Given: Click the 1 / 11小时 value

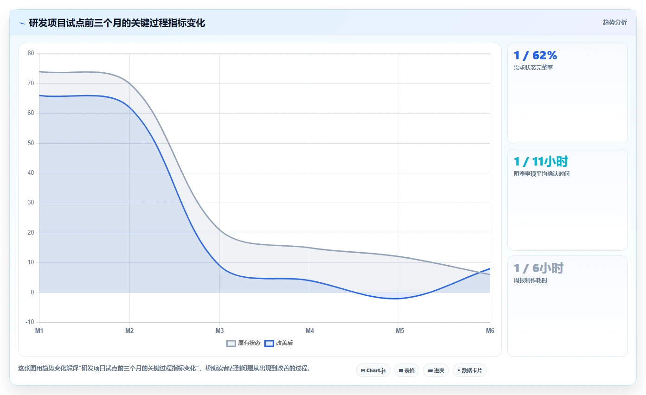Looking at the screenshot, I should click(x=541, y=162).
